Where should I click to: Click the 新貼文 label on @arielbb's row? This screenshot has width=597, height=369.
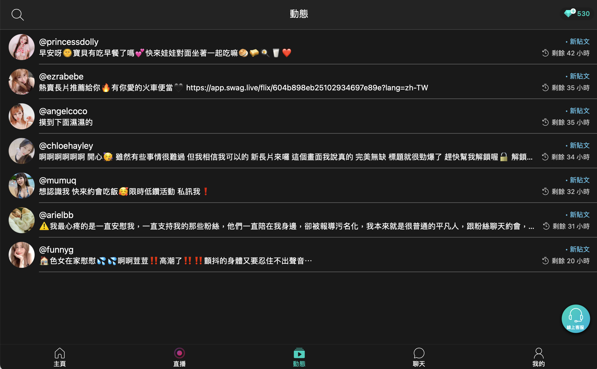tap(579, 215)
